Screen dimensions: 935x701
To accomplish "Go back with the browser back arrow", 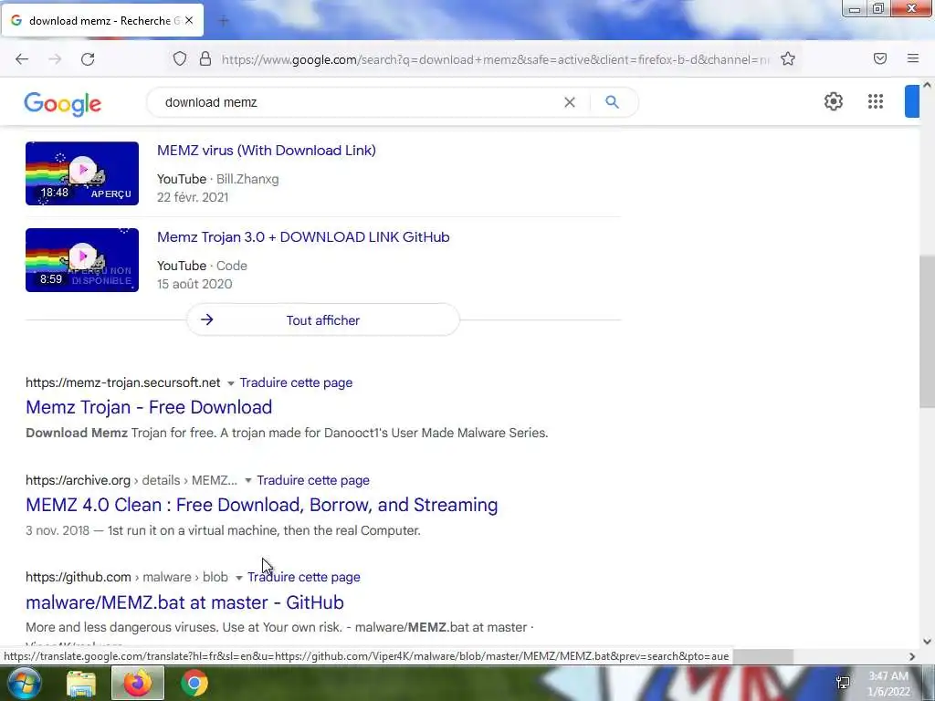I will click(22, 59).
